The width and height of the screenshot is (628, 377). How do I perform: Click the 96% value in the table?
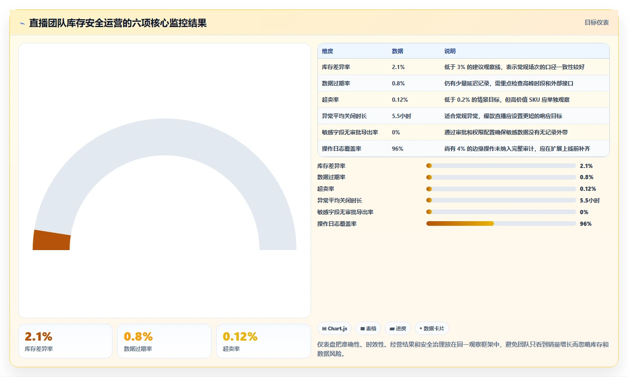(x=397, y=149)
